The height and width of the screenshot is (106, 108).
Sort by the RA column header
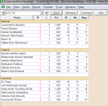click(75, 18)
